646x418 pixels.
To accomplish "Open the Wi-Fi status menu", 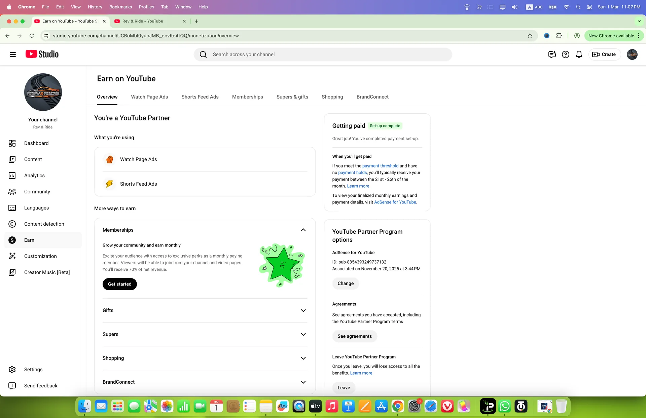I will tap(567, 7).
